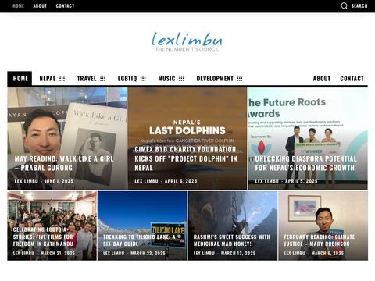Open the Search text link
Screen dimensions: 375x281
[x=359, y=6]
